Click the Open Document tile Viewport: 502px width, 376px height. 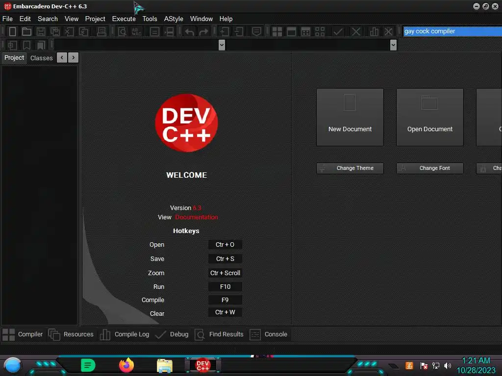(x=430, y=117)
